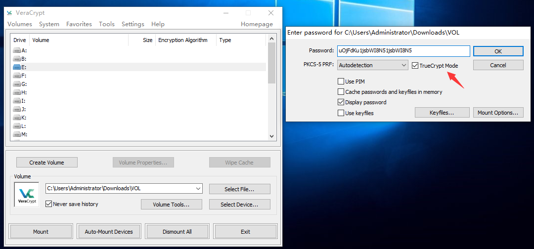Screen dimensions: 534x249
Task: Click Auto-Mount Devices button
Action: (109, 232)
